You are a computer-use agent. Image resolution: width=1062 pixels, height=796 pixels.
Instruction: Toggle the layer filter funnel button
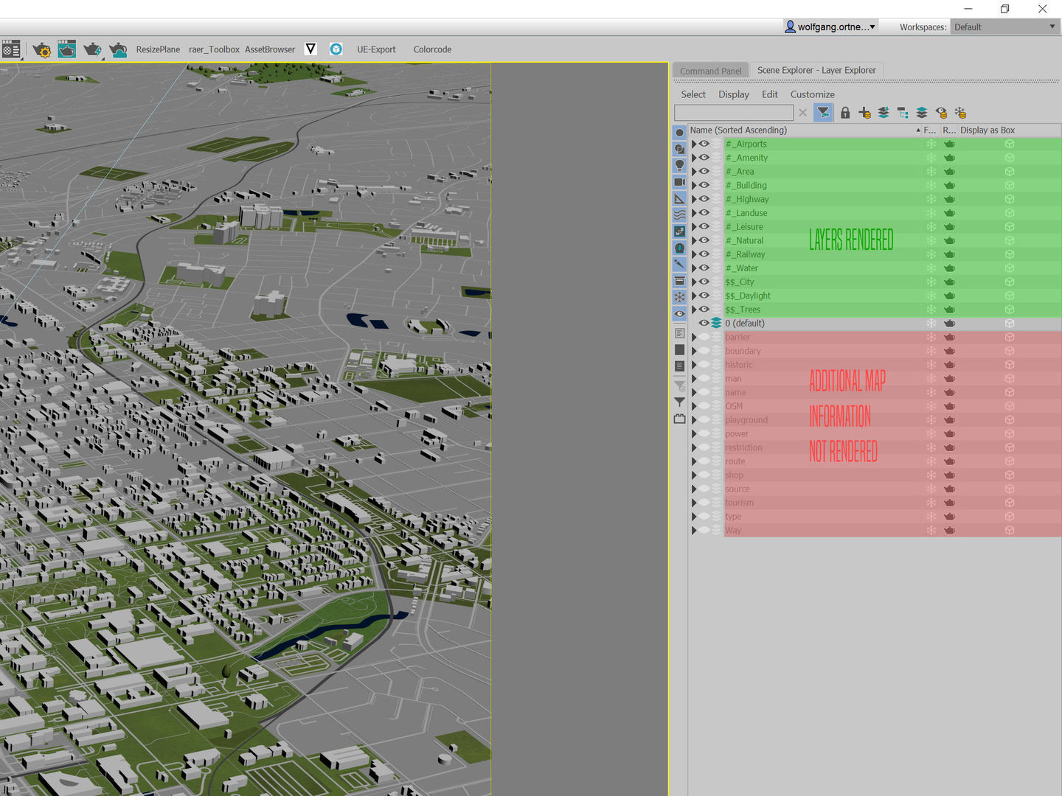(823, 112)
